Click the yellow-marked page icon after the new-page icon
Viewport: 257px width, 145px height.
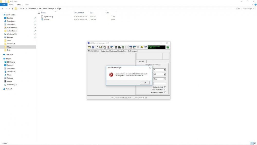pos(100,47)
